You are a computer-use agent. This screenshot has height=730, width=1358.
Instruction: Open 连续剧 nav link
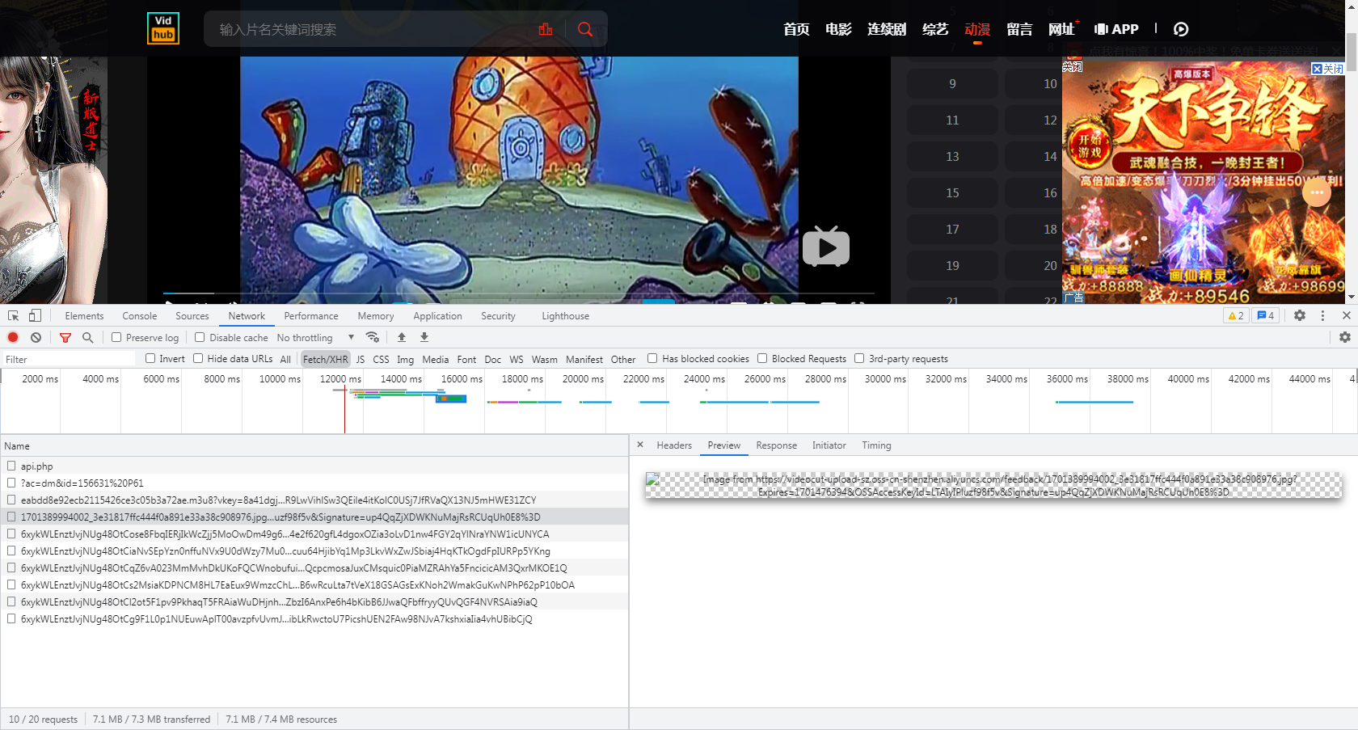pos(887,29)
